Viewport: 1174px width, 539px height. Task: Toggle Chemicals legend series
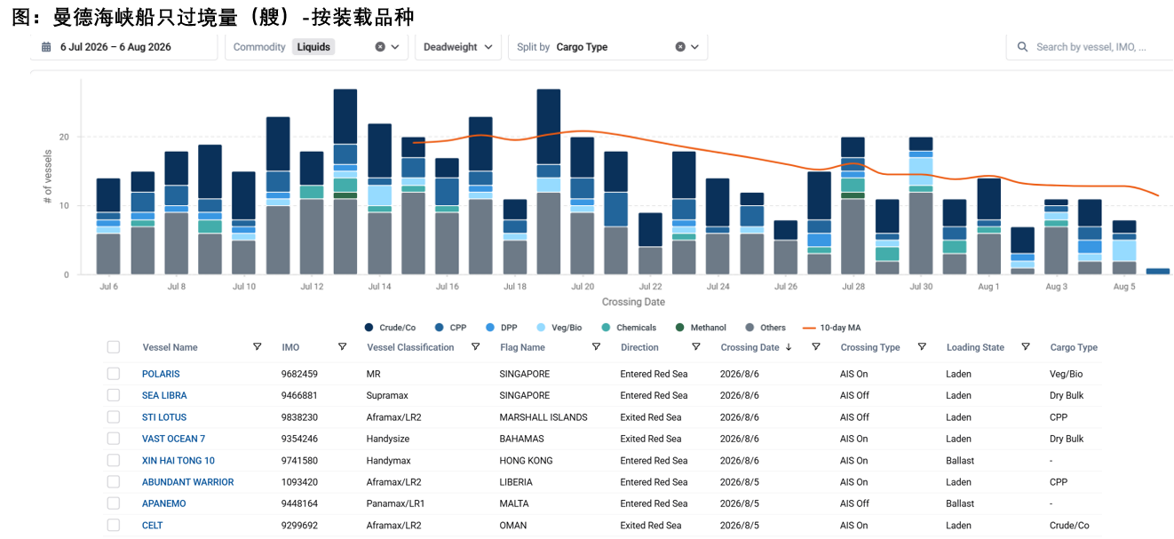[628, 328]
